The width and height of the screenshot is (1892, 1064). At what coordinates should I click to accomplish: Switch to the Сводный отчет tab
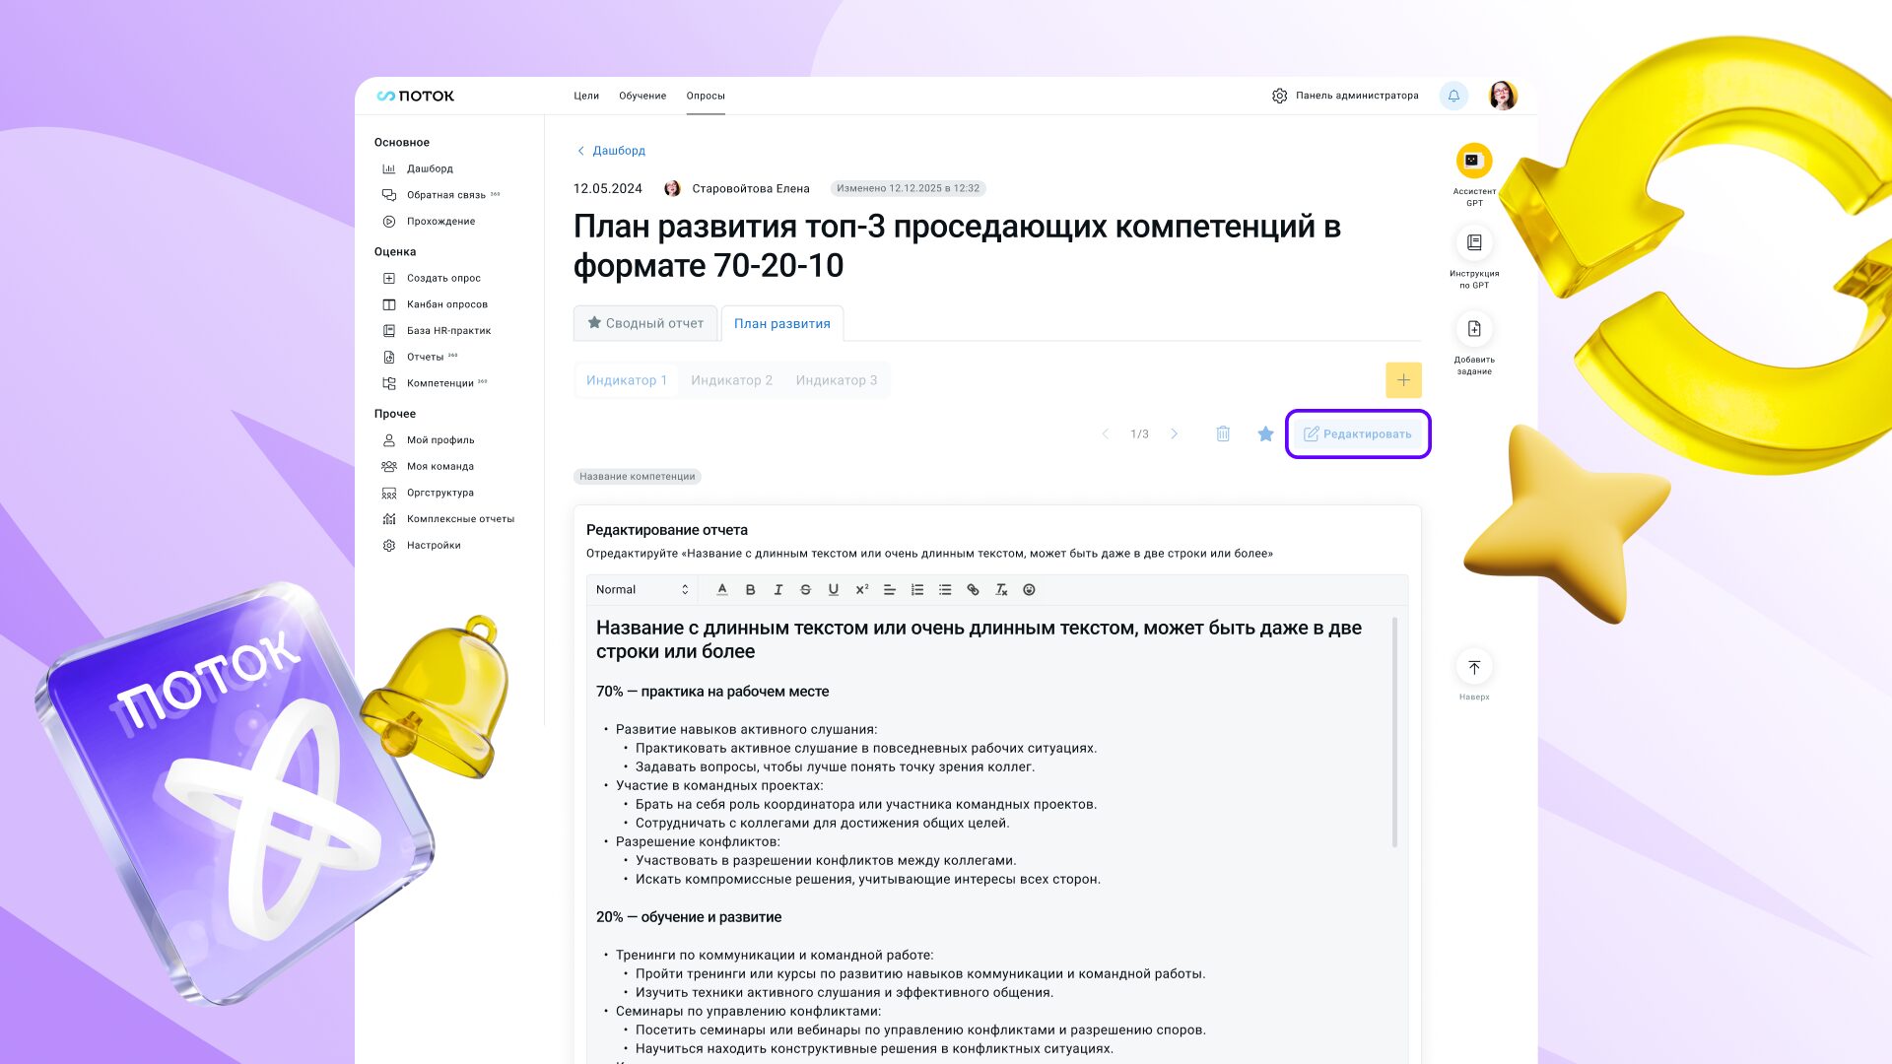pyautogui.click(x=645, y=323)
